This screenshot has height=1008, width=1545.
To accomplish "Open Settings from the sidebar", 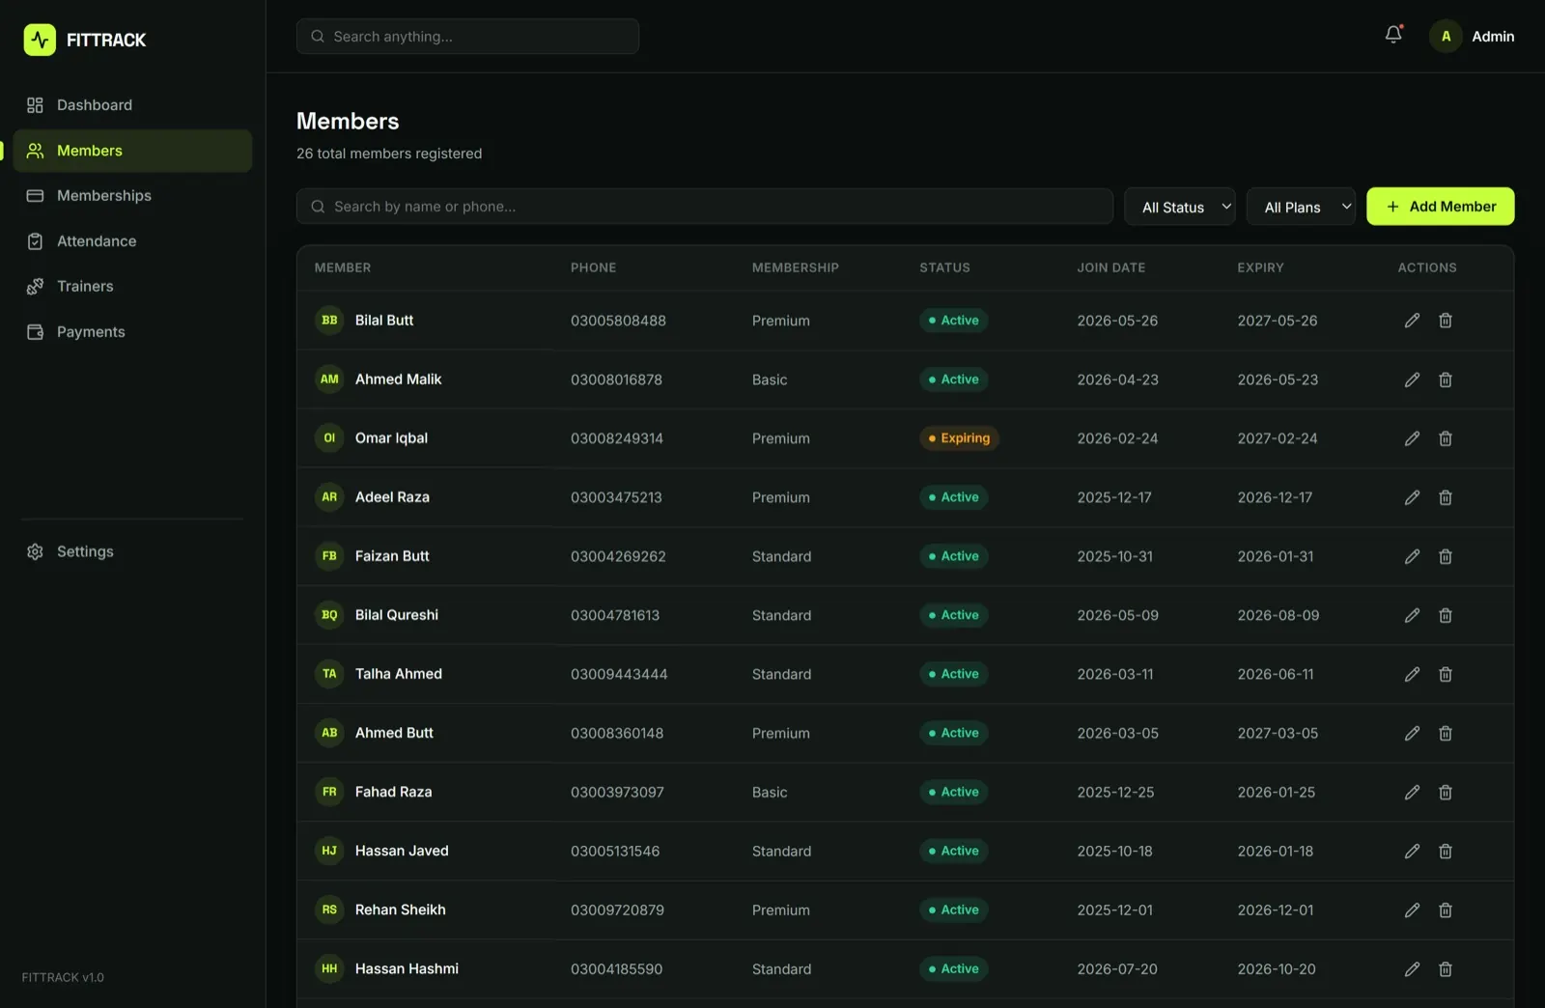I will click(132, 551).
